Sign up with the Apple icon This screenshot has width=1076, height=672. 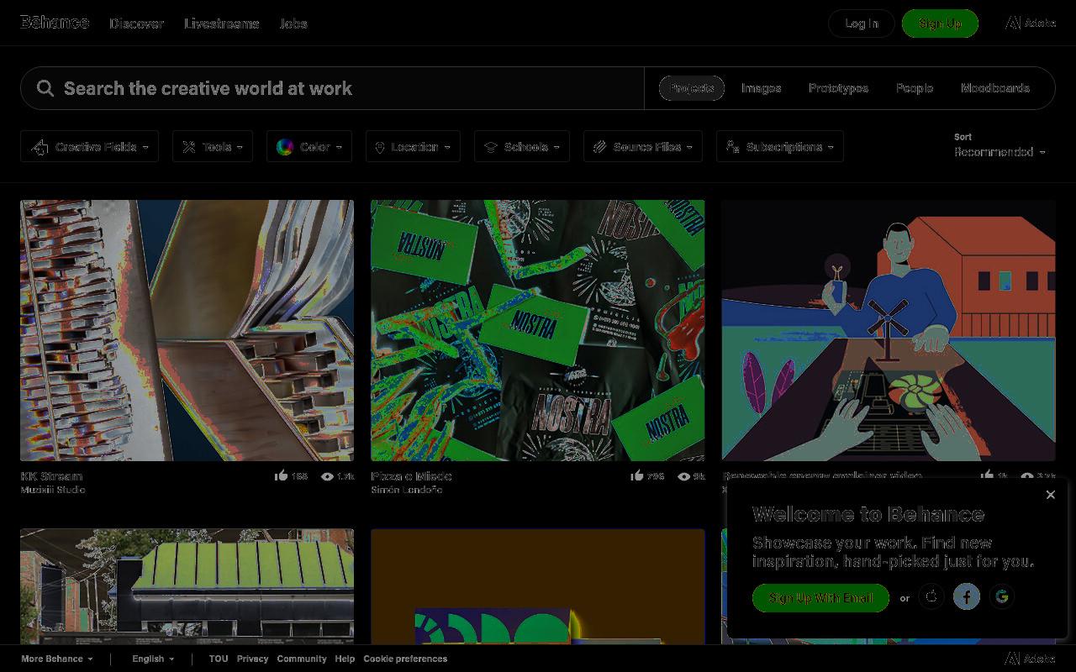[x=931, y=596]
